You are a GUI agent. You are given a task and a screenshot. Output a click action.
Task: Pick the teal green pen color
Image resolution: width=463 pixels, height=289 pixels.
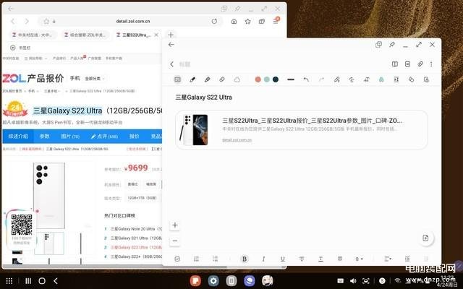267,79
